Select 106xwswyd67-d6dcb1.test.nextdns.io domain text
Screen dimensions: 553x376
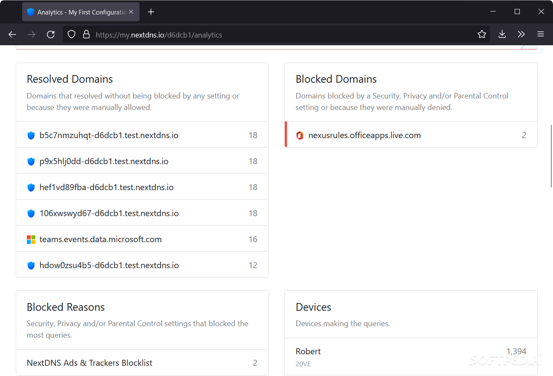[x=109, y=213]
